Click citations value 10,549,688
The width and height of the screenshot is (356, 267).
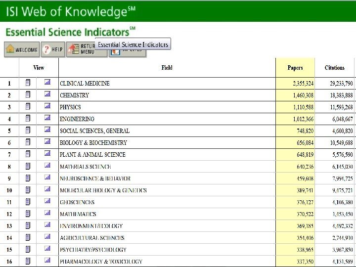pos(341,142)
